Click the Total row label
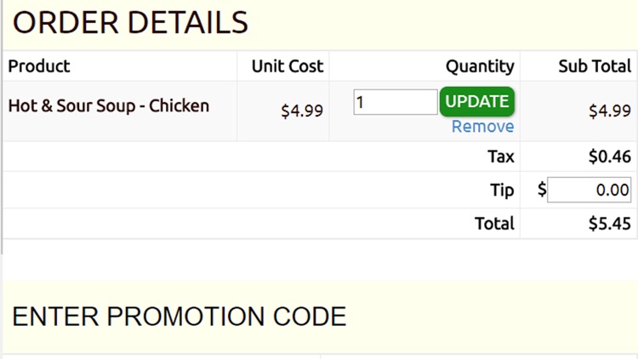This screenshot has height=359, width=638. (x=494, y=224)
